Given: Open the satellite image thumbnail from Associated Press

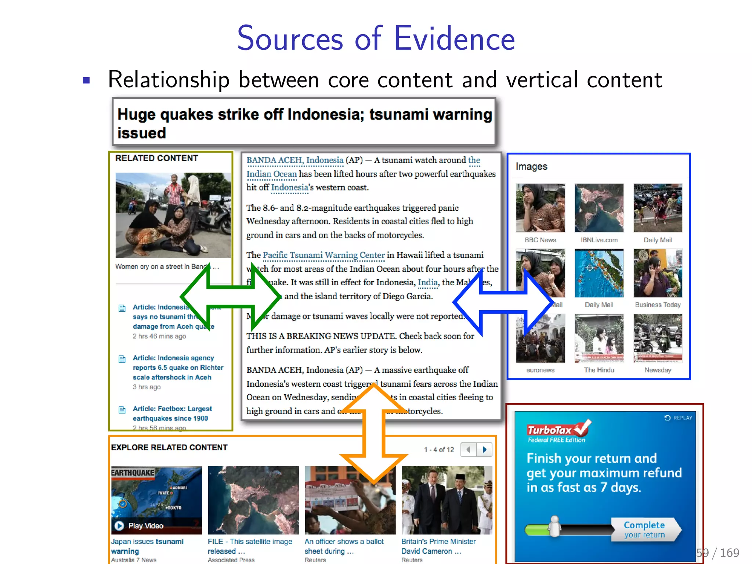Looking at the screenshot, I should pos(253,500).
